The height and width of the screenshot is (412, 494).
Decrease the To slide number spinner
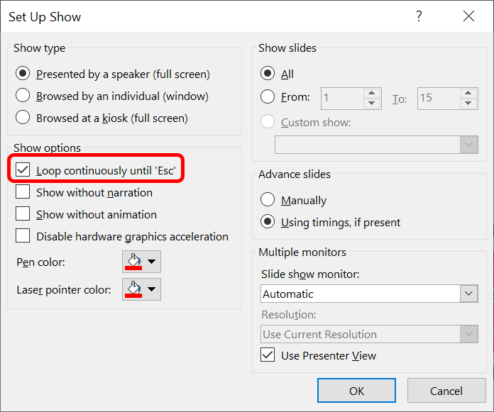(x=468, y=103)
